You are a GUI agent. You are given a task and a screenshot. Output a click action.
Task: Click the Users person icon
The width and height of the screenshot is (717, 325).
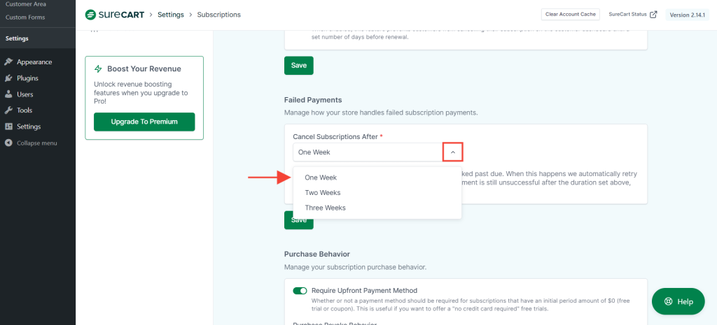[x=8, y=94]
